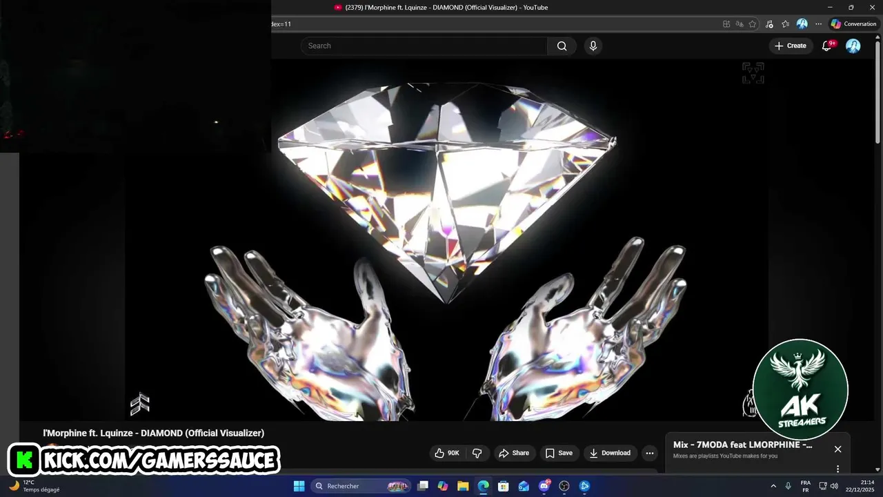Click the visual search icon on video
This screenshot has height=497, width=883.
[x=753, y=73]
